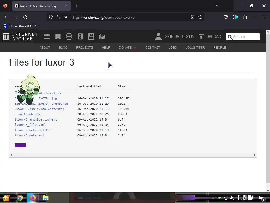Open the Start menu button
Screen dimensions: 270x203
(x=6, y=198)
